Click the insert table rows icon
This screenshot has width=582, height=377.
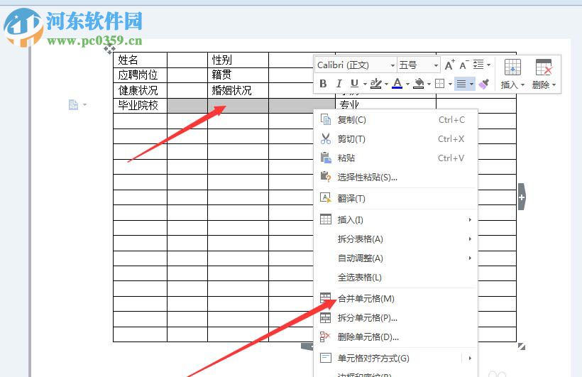coord(512,67)
